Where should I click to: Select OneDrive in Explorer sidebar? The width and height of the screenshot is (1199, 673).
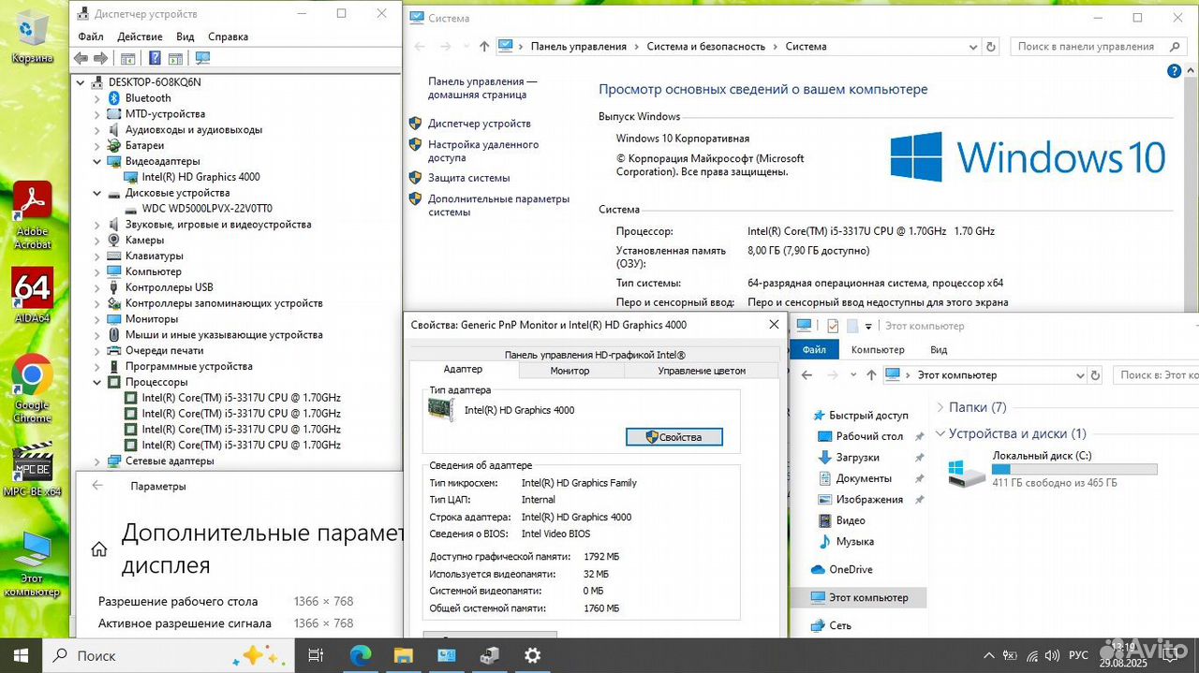[x=851, y=569]
